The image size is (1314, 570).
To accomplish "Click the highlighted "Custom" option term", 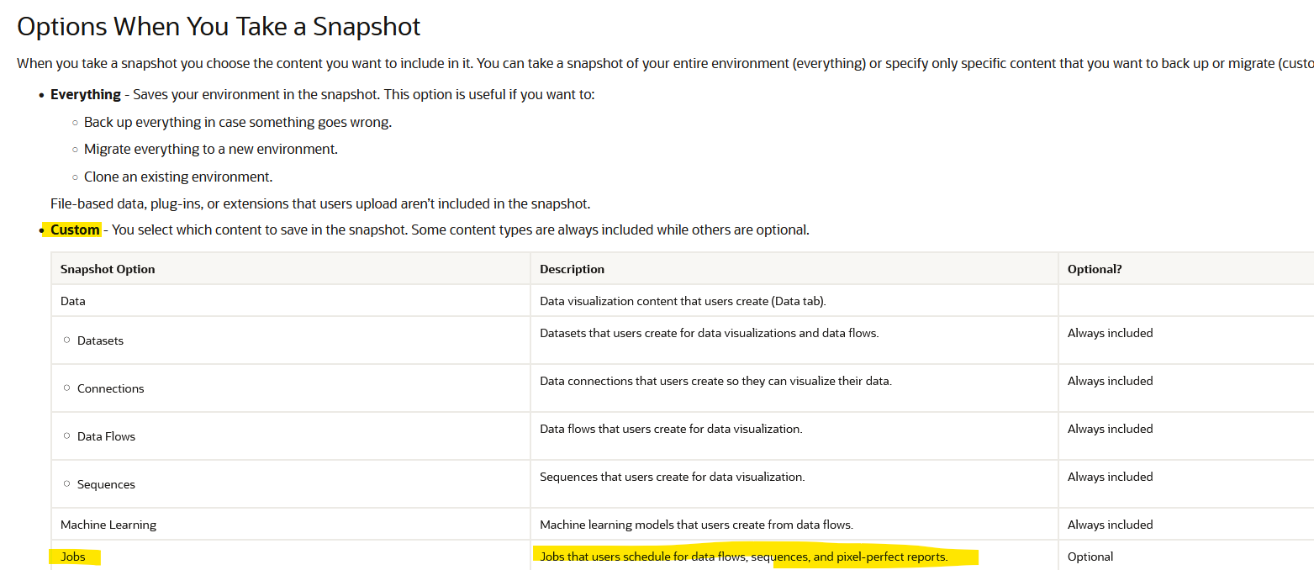I will coord(75,230).
